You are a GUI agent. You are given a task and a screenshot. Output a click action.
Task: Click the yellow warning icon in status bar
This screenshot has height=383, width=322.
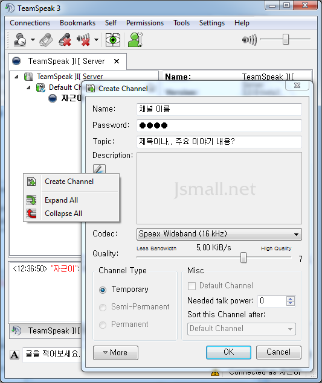point(215,373)
